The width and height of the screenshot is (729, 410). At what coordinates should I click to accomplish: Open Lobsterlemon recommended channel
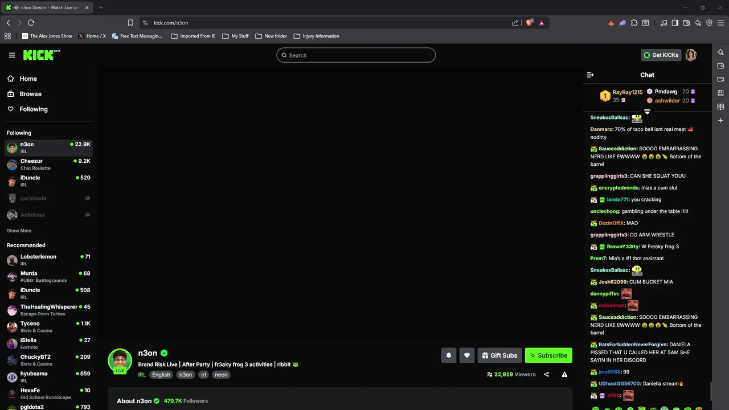[48, 260]
